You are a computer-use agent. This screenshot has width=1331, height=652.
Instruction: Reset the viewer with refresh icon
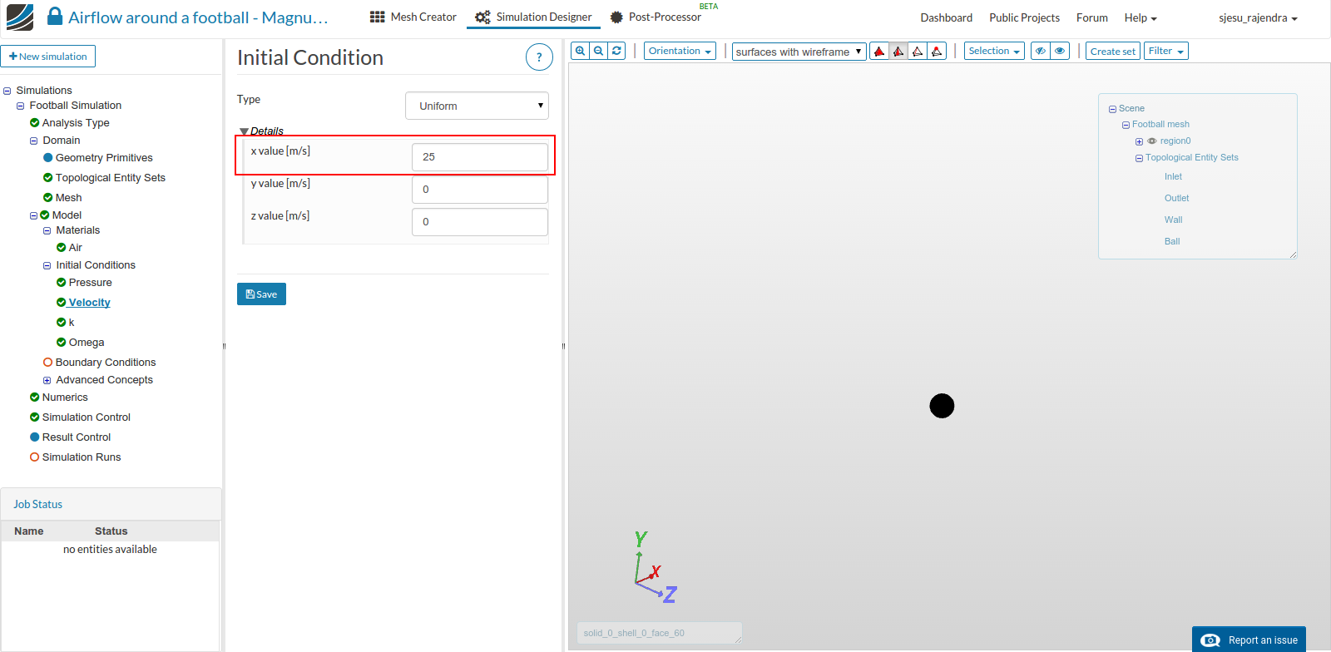(x=616, y=51)
